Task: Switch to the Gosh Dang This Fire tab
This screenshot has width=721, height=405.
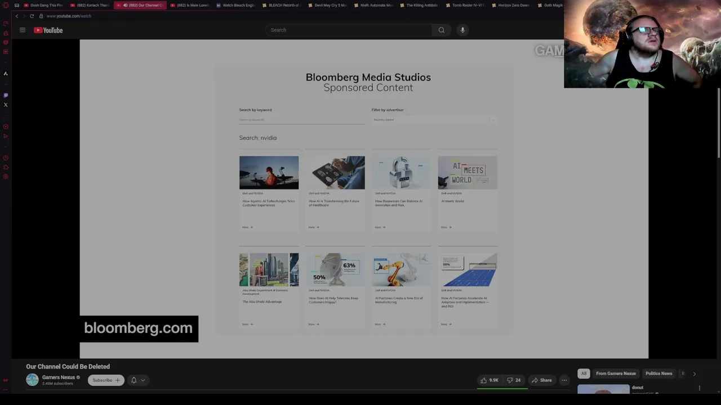Action: 43,5
